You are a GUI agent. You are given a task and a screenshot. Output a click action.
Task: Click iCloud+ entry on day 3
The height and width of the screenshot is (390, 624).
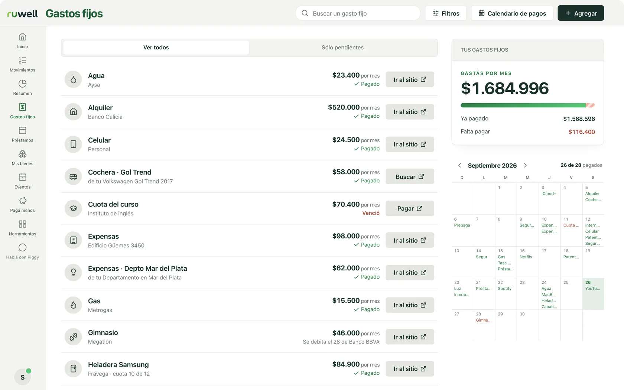coord(549,194)
